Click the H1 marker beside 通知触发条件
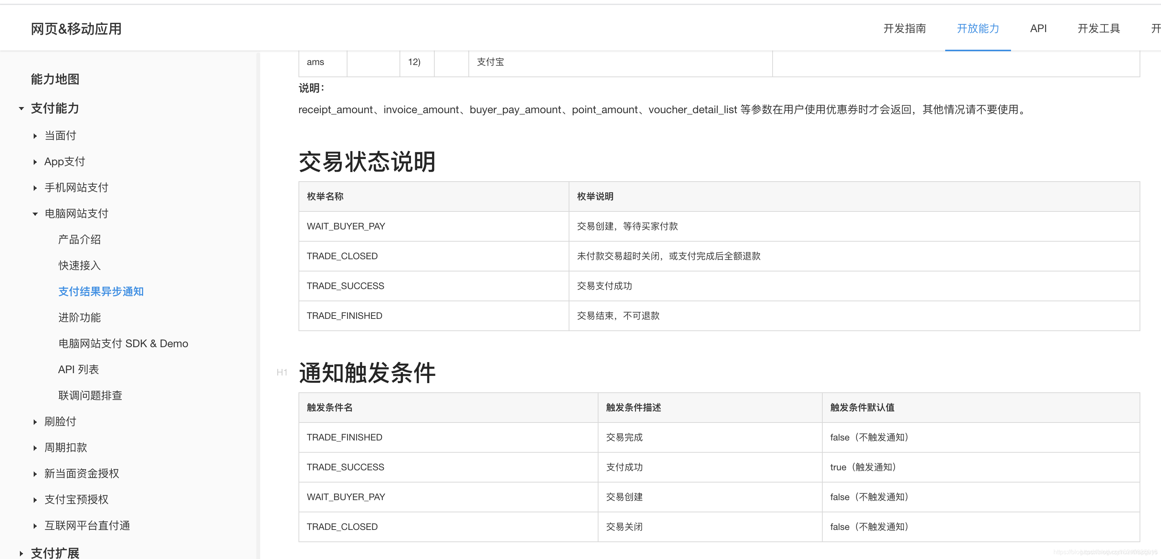The width and height of the screenshot is (1161, 559). point(282,372)
